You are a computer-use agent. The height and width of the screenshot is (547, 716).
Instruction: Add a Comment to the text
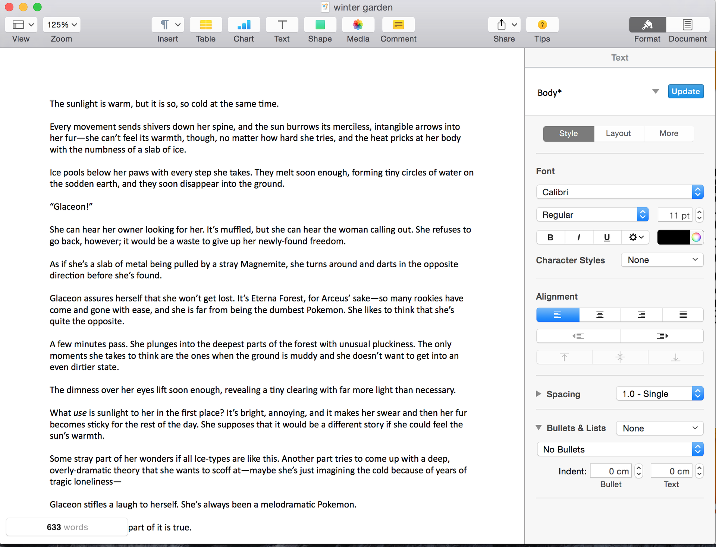[x=398, y=25]
